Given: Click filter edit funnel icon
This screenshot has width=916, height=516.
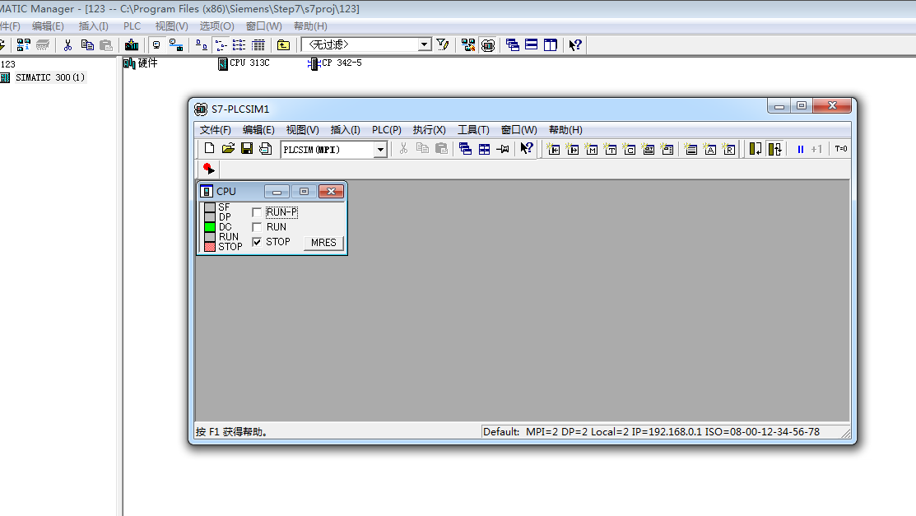Looking at the screenshot, I should (x=443, y=45).
